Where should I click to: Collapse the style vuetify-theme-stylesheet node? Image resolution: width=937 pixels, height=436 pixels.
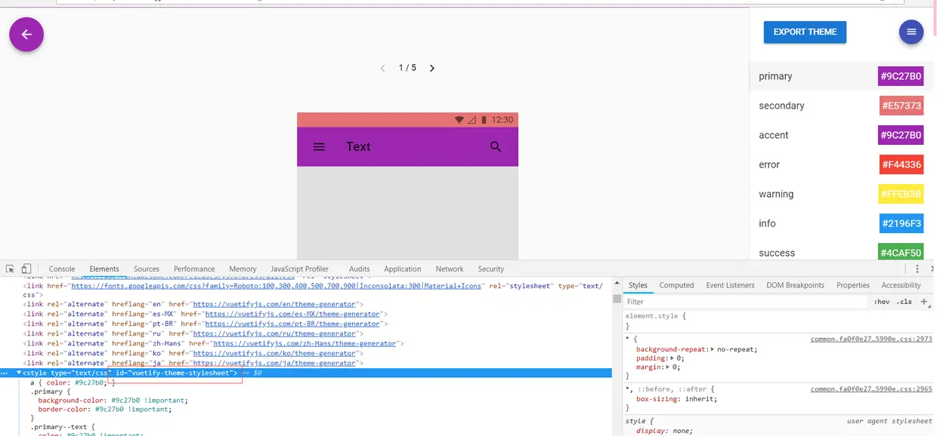tap(19, 373)
